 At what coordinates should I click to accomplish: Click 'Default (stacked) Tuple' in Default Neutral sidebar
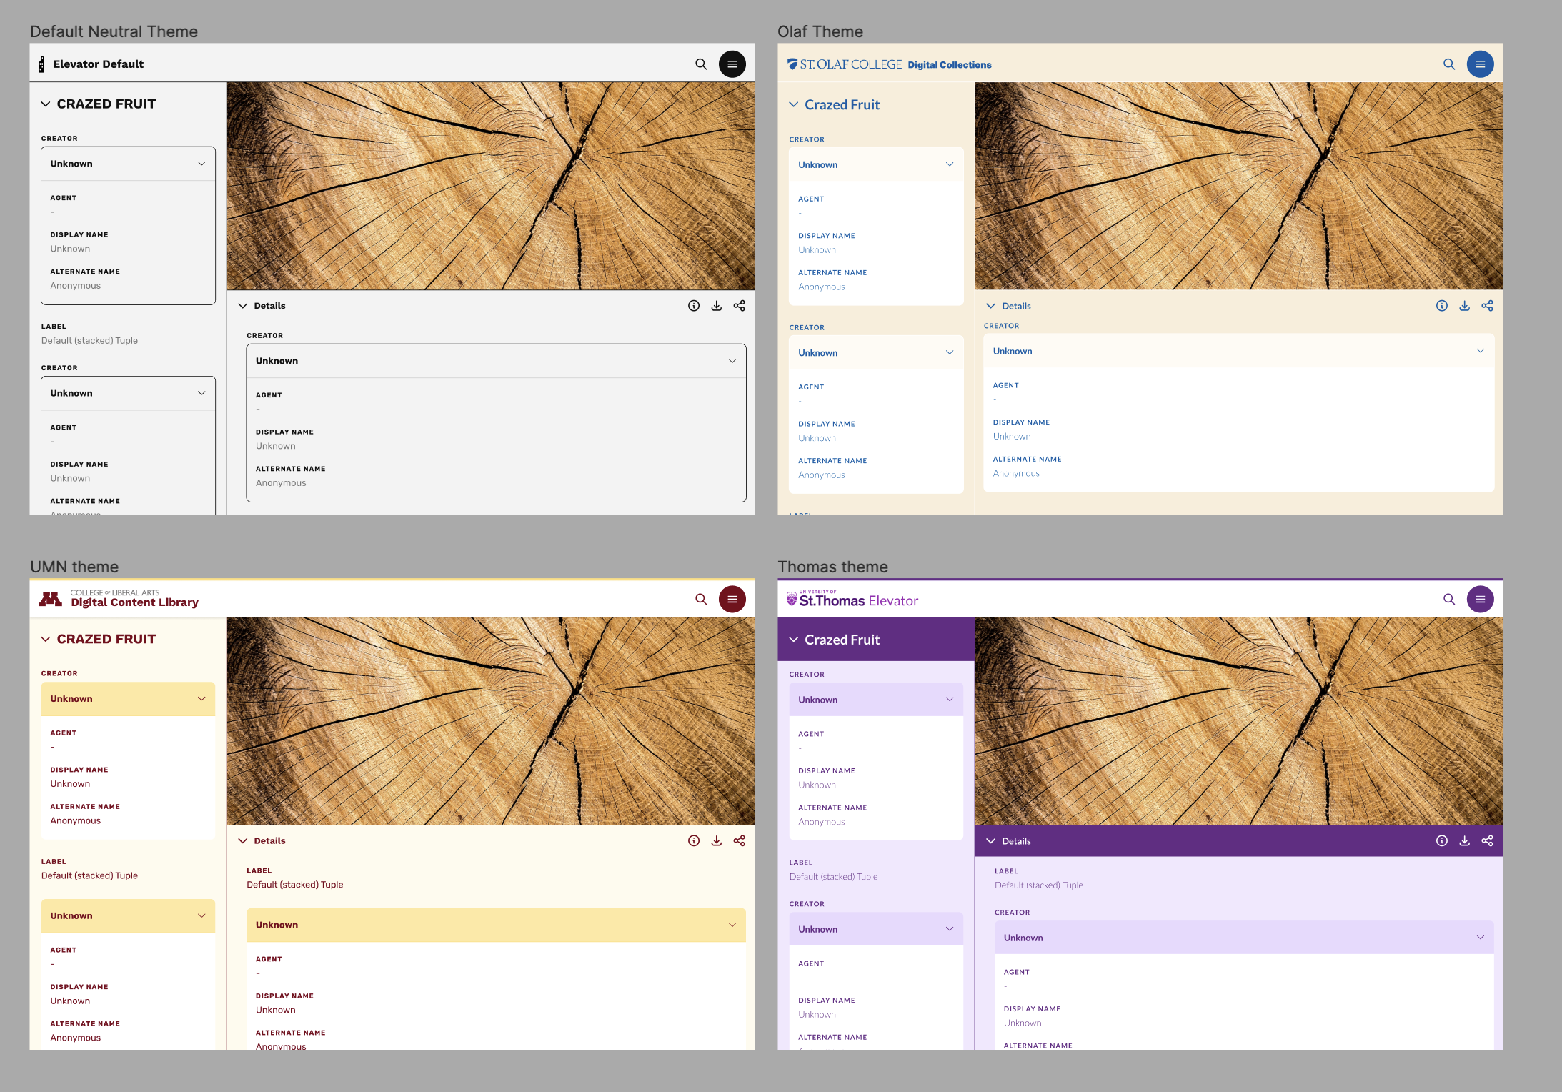pyautogui.click(x=89, y=341)
